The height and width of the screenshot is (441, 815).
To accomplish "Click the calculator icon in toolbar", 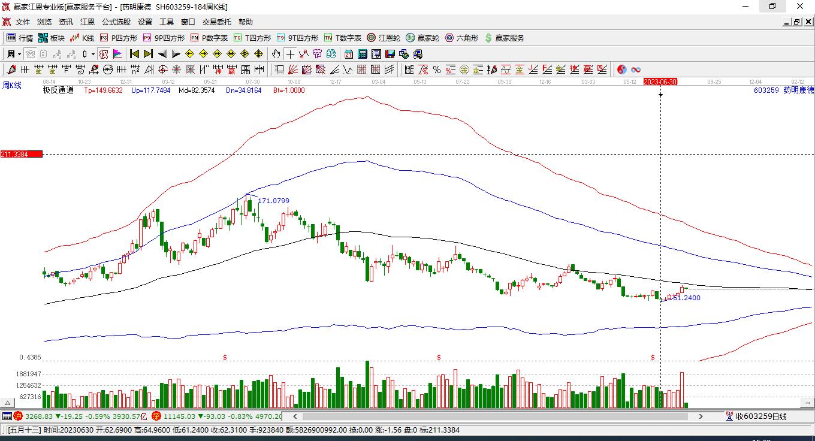I will tap(362, 54).
